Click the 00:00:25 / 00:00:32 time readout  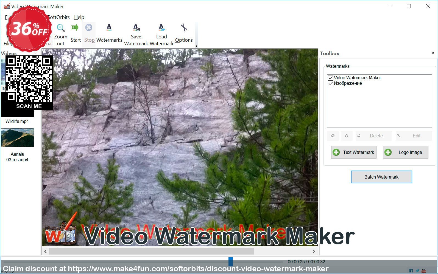click(x=306, y=262)
